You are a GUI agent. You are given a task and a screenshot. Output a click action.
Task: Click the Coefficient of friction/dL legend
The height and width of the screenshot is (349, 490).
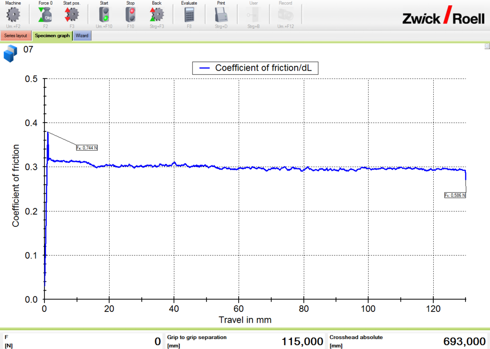click(255, 68)
